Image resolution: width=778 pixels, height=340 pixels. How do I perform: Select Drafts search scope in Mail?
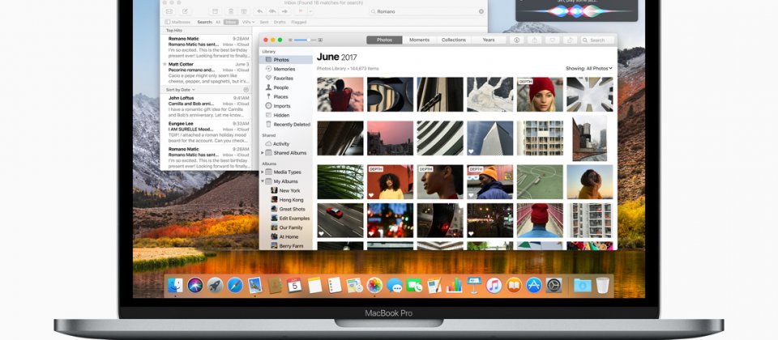click(280, 23)
